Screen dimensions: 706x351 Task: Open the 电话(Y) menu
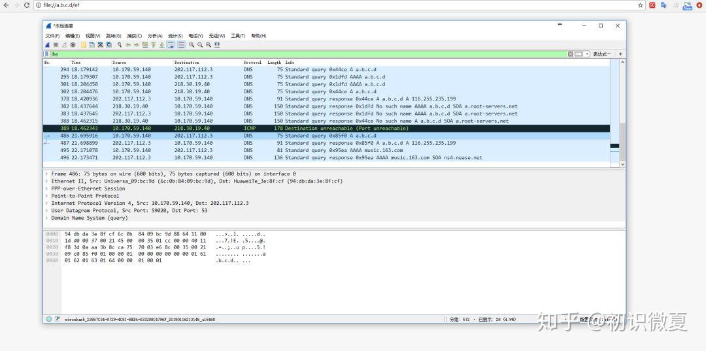(x=196, y=36)
